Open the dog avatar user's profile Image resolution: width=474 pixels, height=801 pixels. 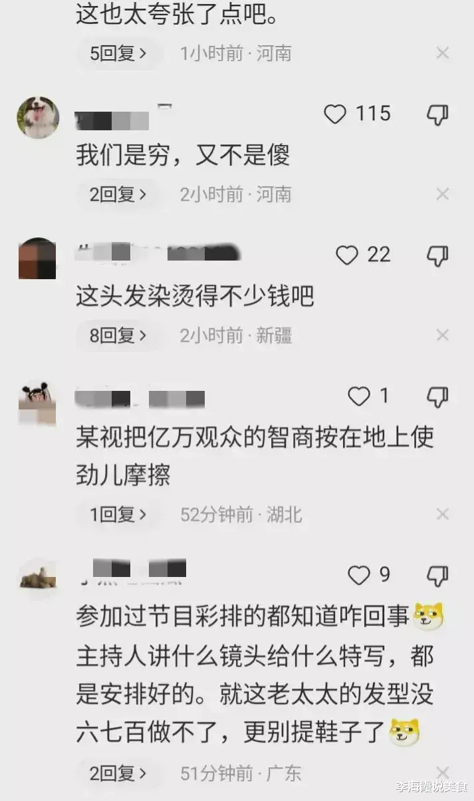click(38, 117)
